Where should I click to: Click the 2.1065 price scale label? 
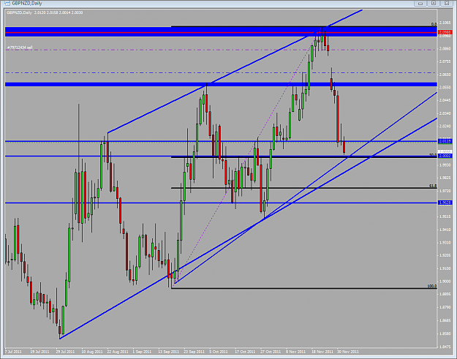445,23
